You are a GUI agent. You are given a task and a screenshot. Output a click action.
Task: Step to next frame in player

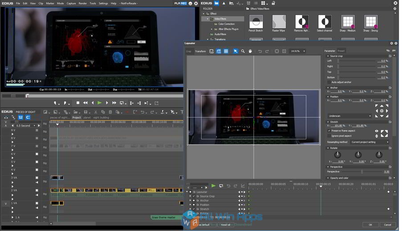[107, 103]
